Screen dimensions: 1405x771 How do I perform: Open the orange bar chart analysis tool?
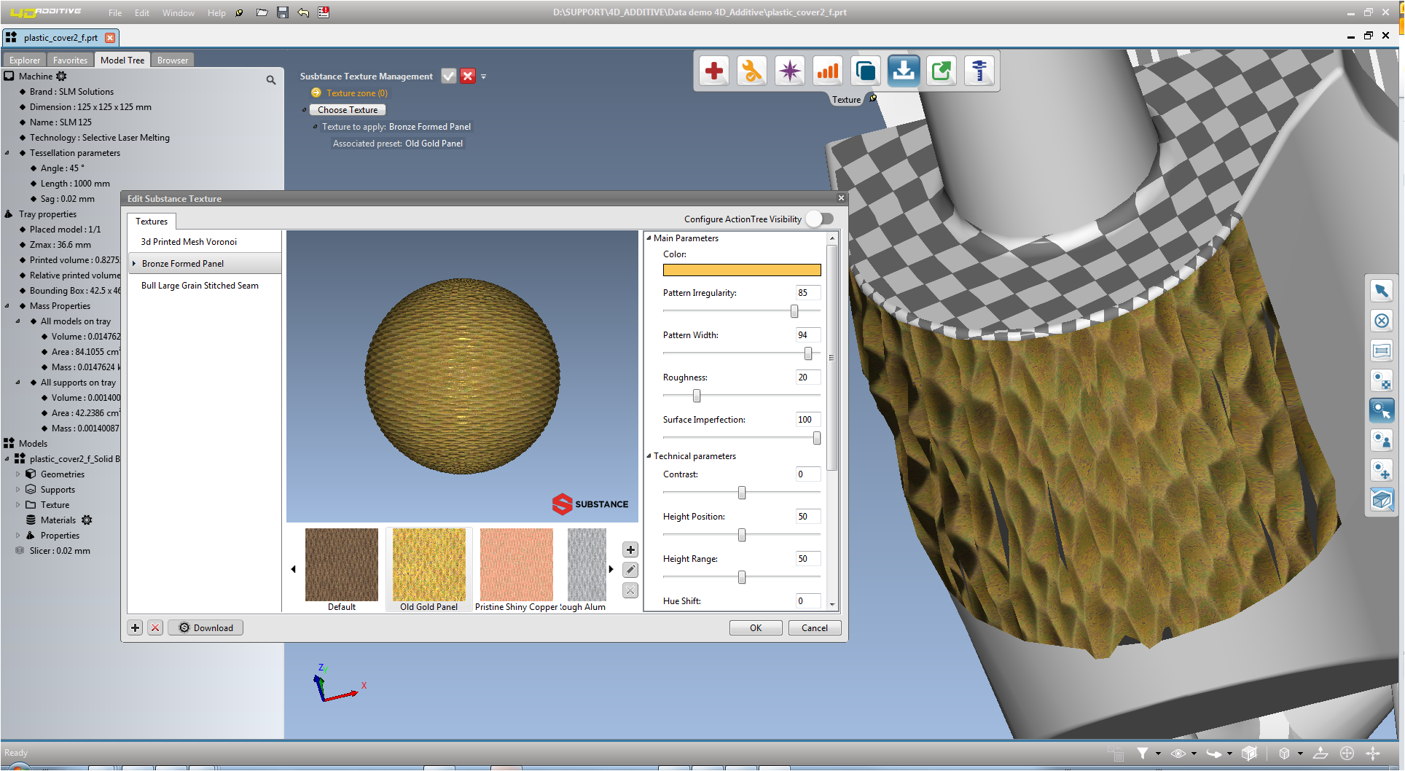(x=827, y=71)
